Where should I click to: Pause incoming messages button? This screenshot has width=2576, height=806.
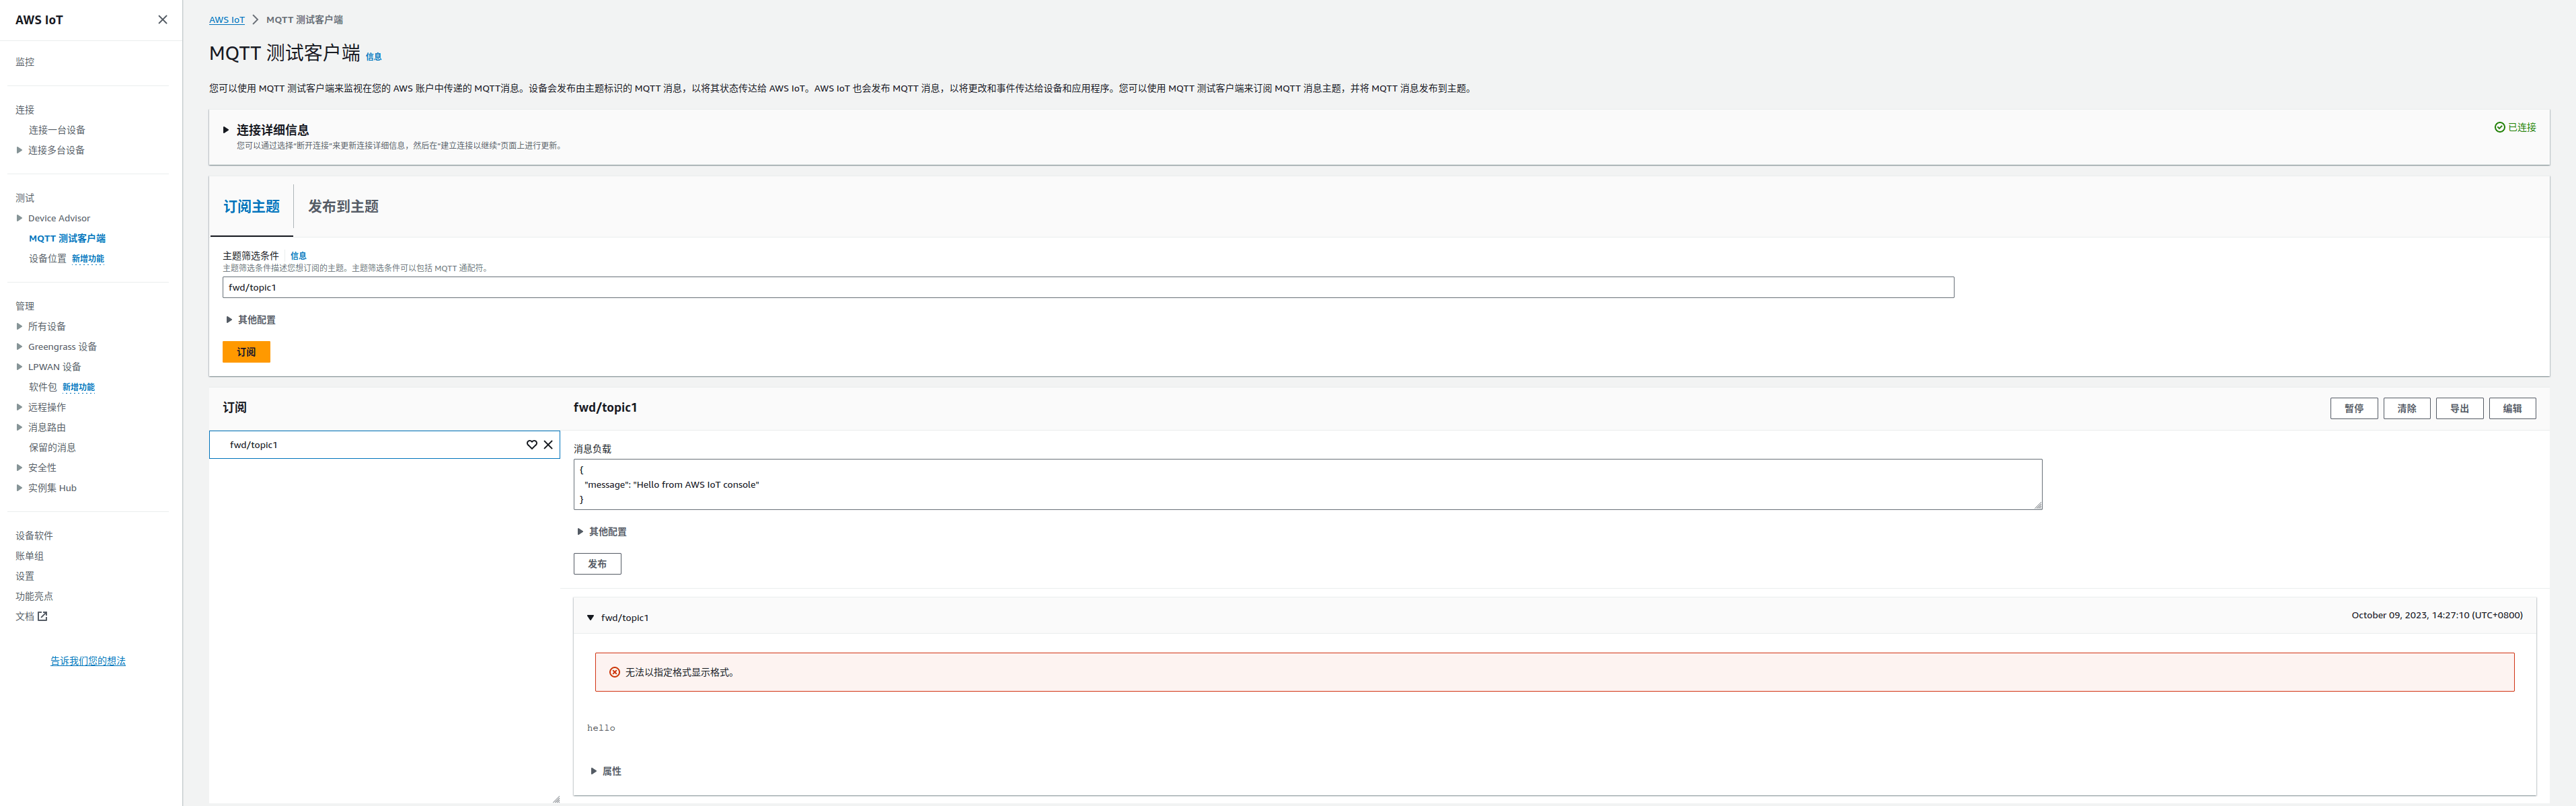pos(2353,408)
